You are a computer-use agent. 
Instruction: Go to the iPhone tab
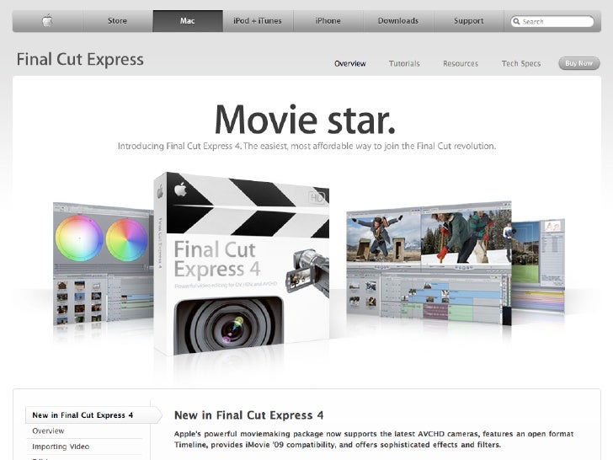[x=328, y=21]
